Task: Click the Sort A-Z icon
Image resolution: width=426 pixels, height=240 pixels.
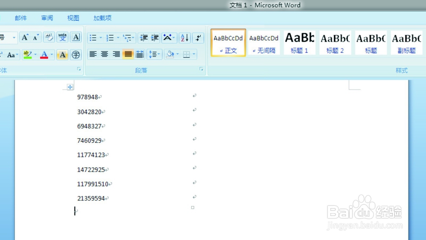Action: (x=184, y=38)
